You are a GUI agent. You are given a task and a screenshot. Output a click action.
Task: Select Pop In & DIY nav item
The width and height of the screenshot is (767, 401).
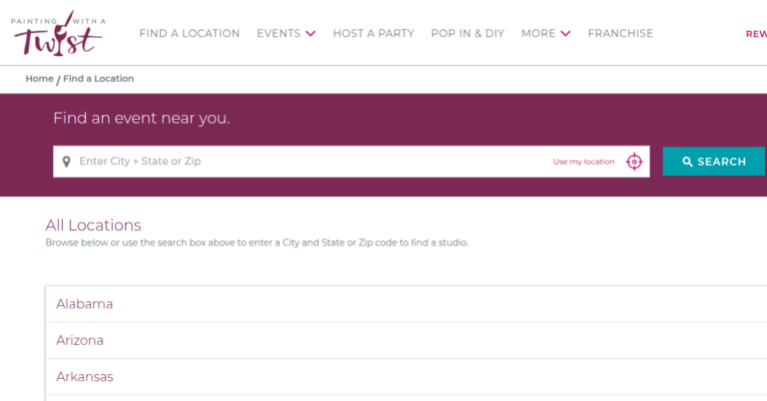pos(467,34)
